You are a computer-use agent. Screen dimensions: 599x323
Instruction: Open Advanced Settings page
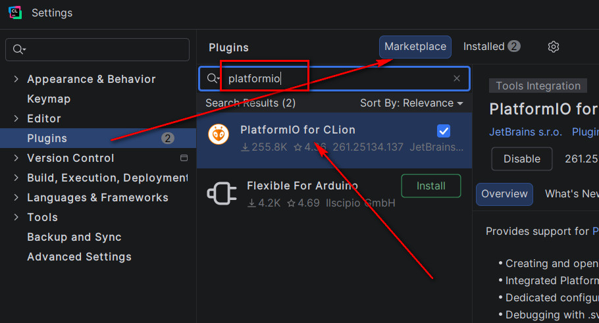[x=79, y=257]
